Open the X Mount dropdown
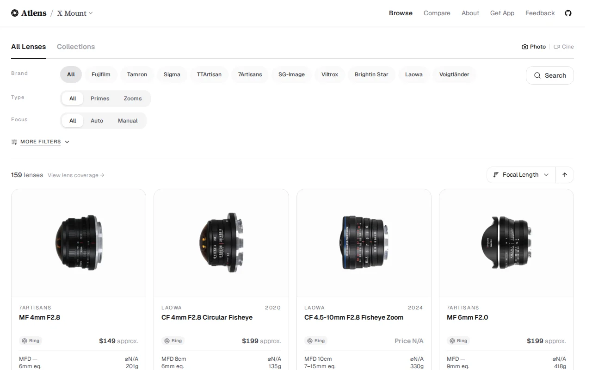The width and height of the screenshot is (592, 370). pos(75,13)
